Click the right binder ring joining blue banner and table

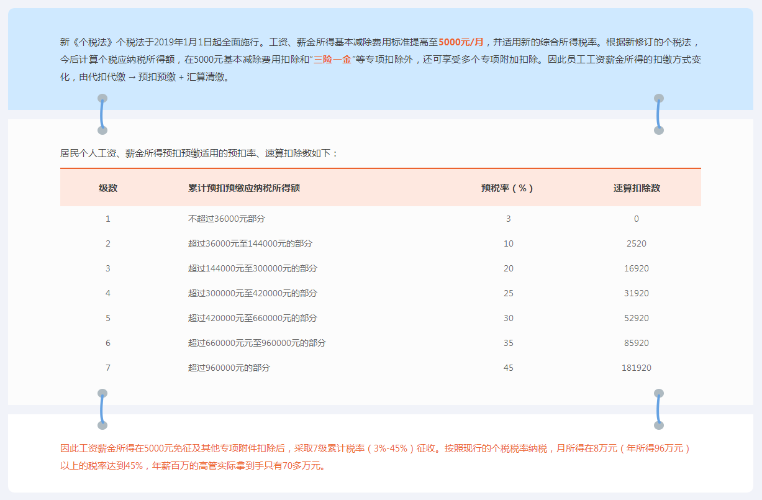coord(658,114)
